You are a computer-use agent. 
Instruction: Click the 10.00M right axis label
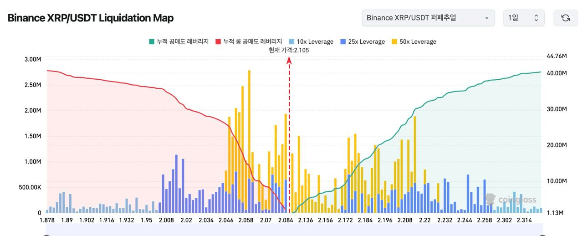pyautogui.click(x=557, y=181)
